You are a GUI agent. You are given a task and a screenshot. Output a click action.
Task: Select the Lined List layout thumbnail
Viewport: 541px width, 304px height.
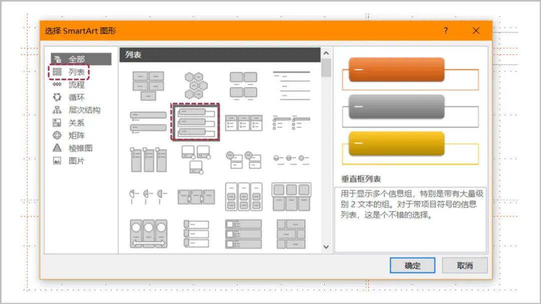coord(291,86)
